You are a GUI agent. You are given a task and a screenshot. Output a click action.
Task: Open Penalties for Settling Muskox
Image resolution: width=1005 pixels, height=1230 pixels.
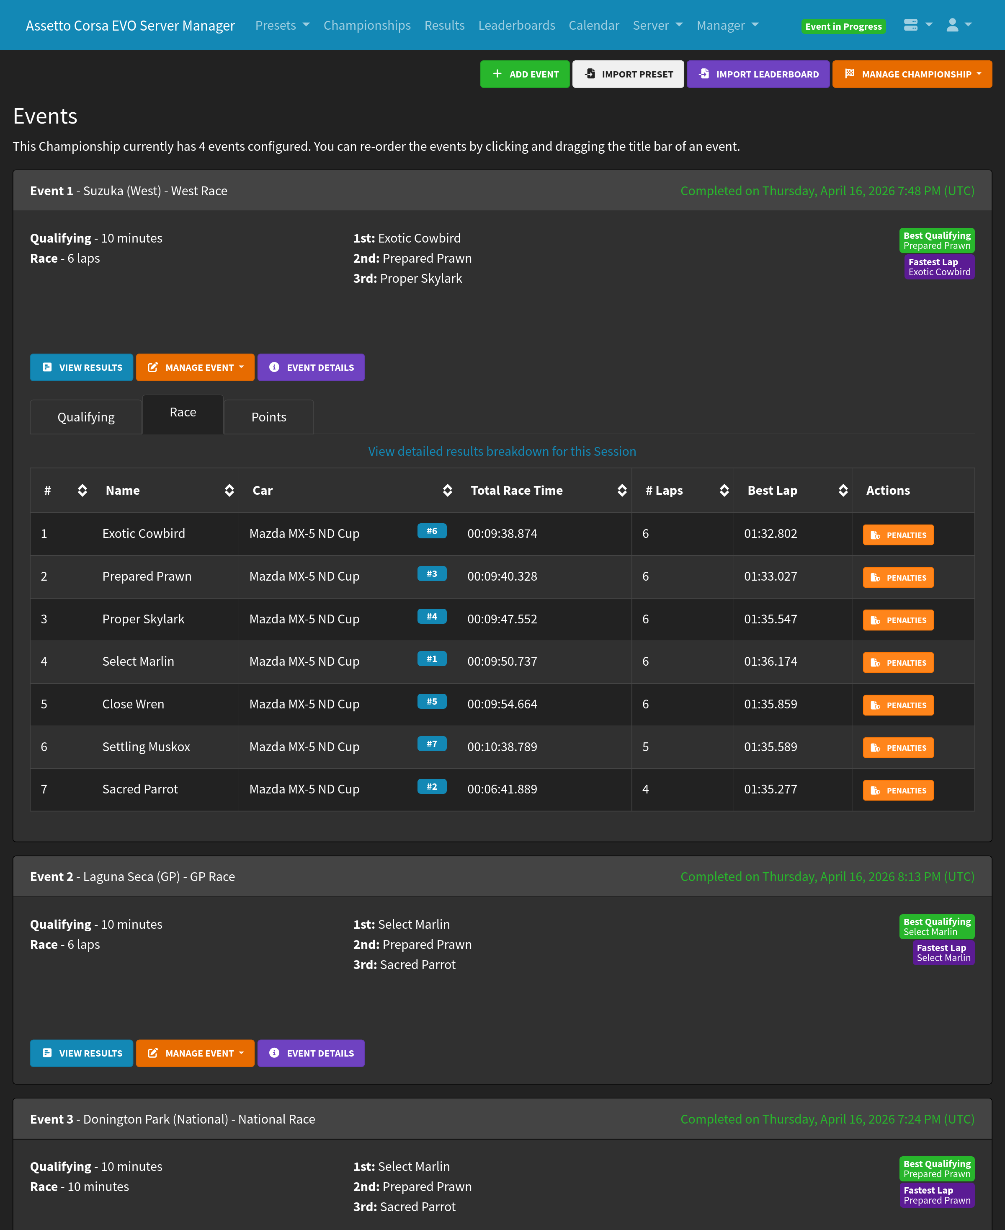pos(898,748)
